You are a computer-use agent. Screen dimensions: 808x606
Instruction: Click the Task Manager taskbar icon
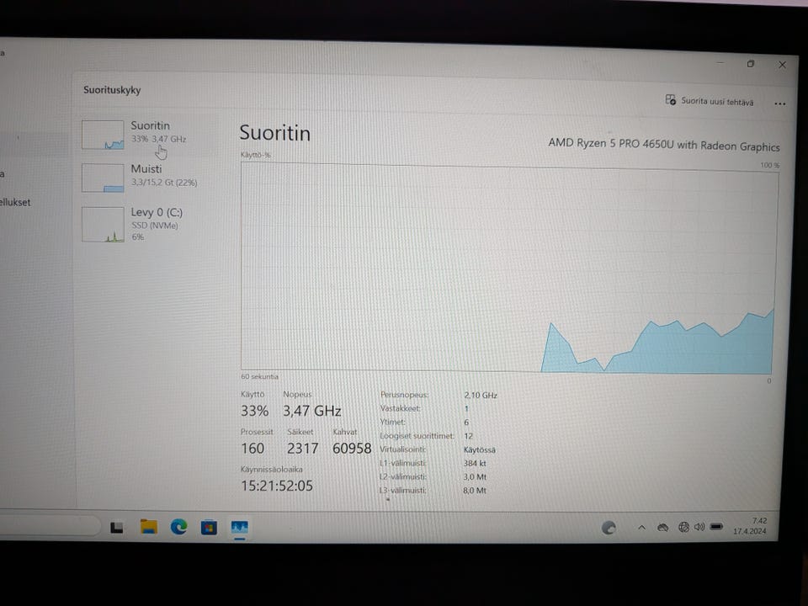(239, 527)
